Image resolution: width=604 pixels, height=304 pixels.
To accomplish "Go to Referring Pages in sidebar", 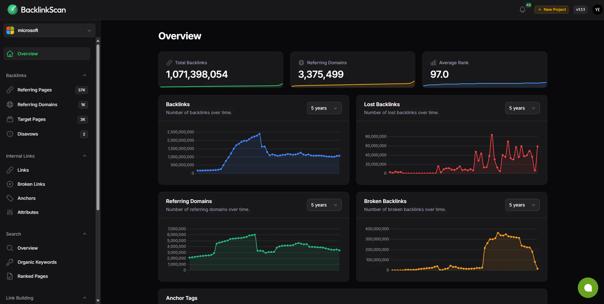I will coord(35,90).
